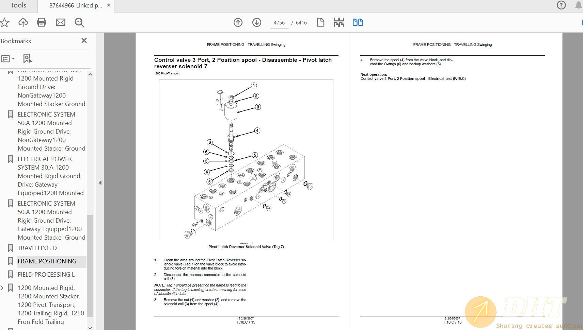Expand the 1200 Mounted Rigid bookmark
Image resolution: width=583 pixels, height=330 pixels.
pyautogui.click(x=2, y=288)
